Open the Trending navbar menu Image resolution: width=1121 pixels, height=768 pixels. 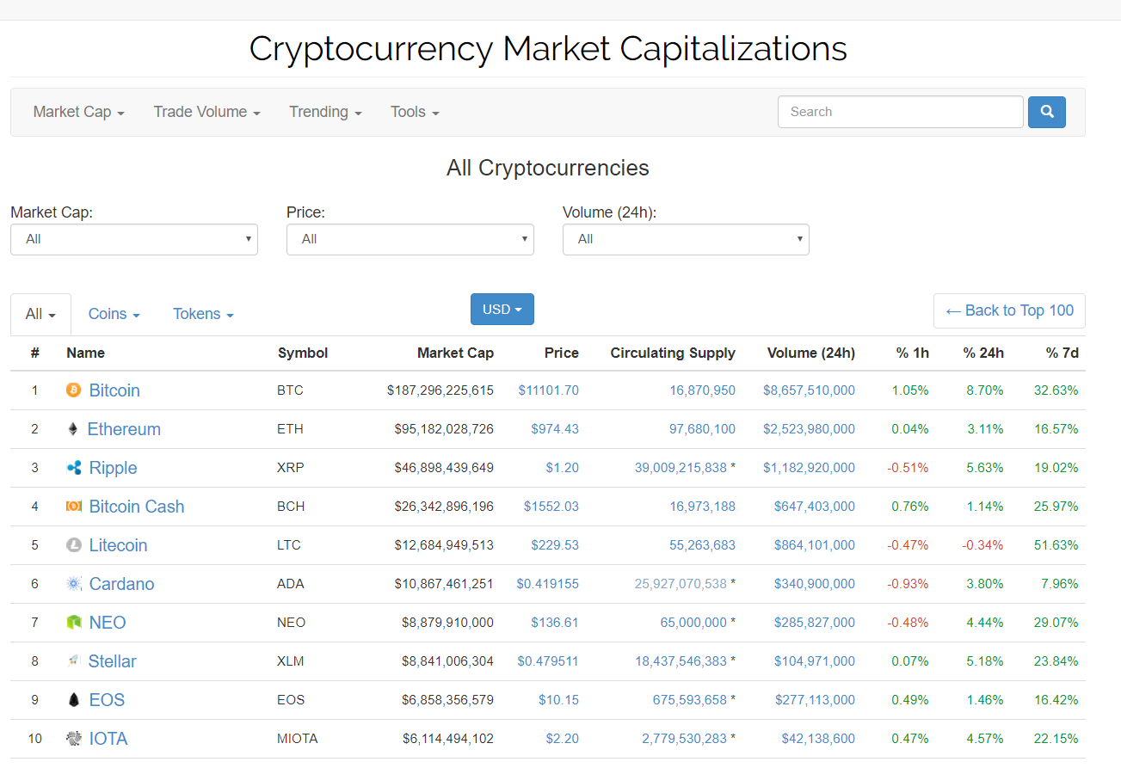pos(325,112)
